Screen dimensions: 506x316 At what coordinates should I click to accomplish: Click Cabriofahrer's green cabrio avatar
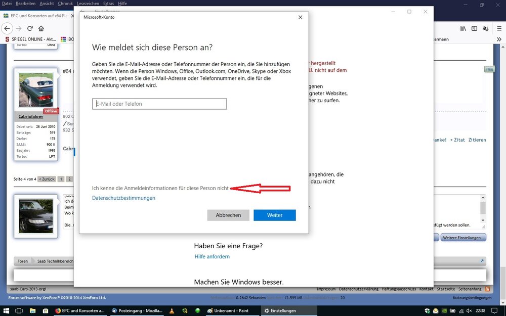point(36,89)
